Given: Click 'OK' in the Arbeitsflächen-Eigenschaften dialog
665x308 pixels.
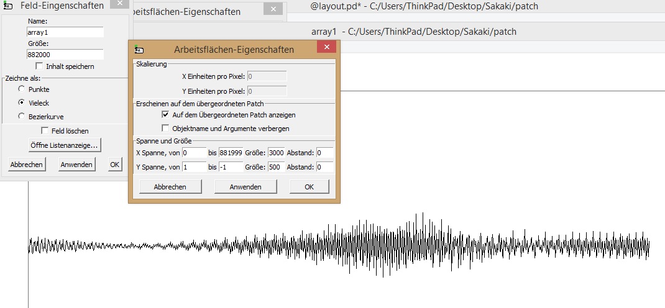Looking at the screenshot, I should point(309,186).
